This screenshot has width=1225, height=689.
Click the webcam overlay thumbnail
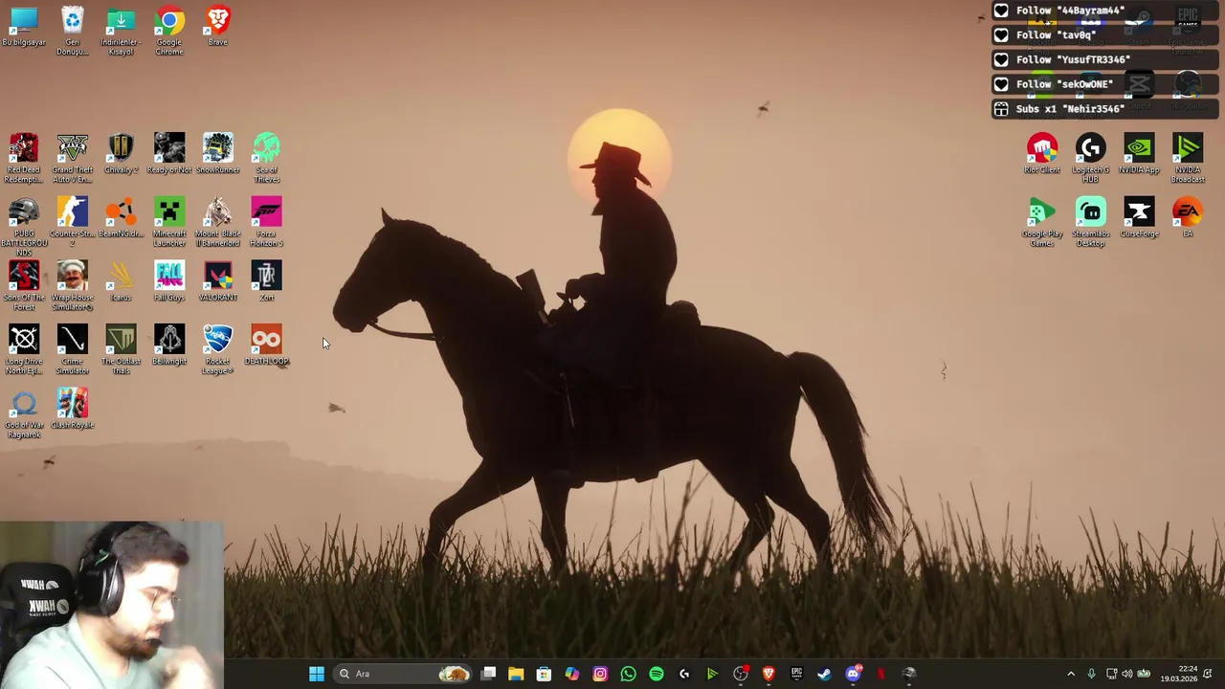(112, 605)
